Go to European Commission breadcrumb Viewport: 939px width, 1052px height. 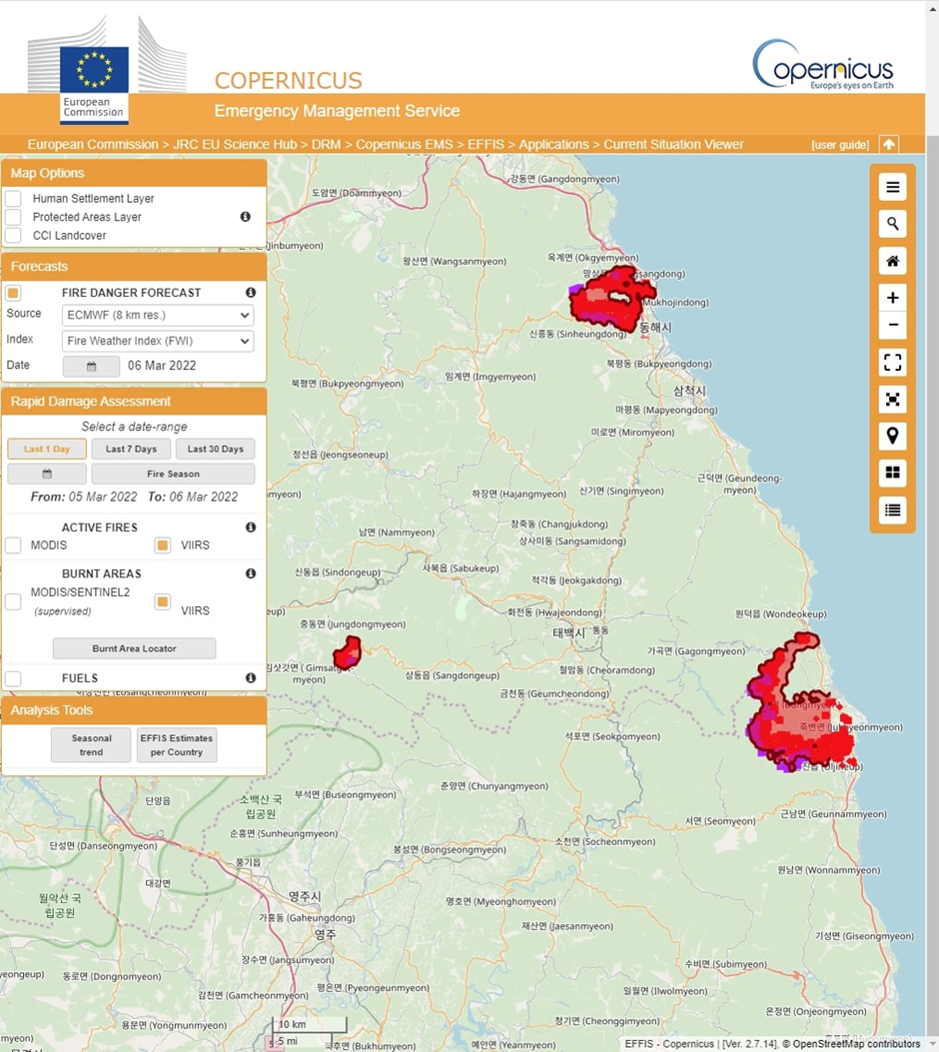[x=93, y=144]
